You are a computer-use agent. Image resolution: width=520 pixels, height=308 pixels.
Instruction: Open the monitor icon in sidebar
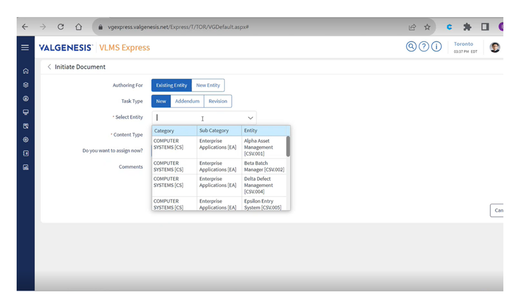(x=26, y=112)
